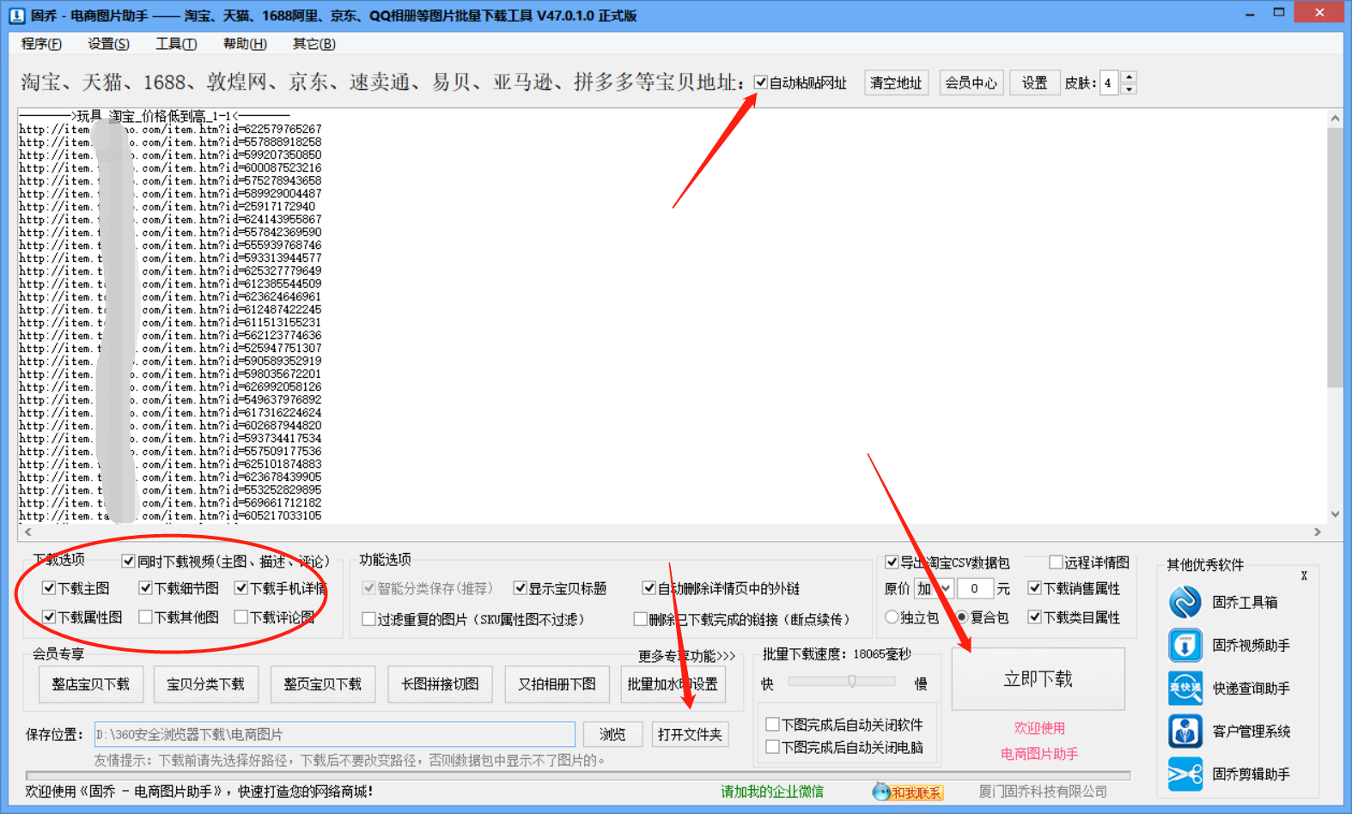Uncheck 下载细节图 option

pyautogui.click(x=145, y=588)
